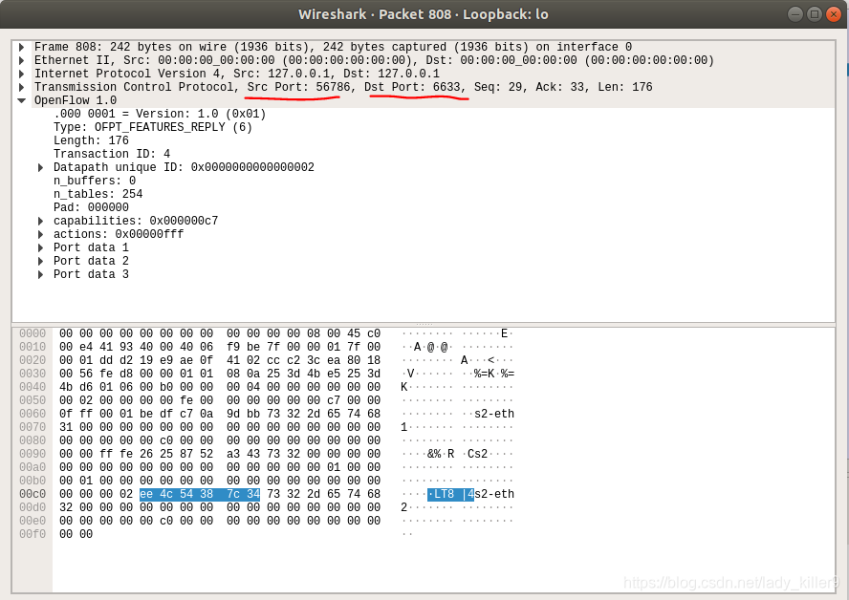849x600 pixels.
Task: Click the ASCII Cs2 text on row 0090
Action: pos(477,454)
